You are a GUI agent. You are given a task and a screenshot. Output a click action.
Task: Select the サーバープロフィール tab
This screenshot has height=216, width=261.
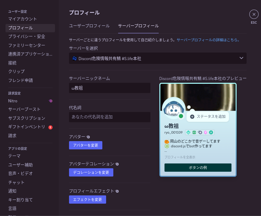138,26
